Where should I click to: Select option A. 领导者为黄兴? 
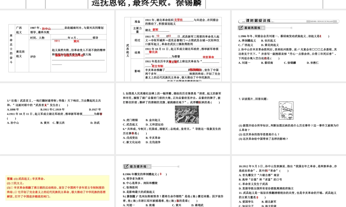coord(133,179)
